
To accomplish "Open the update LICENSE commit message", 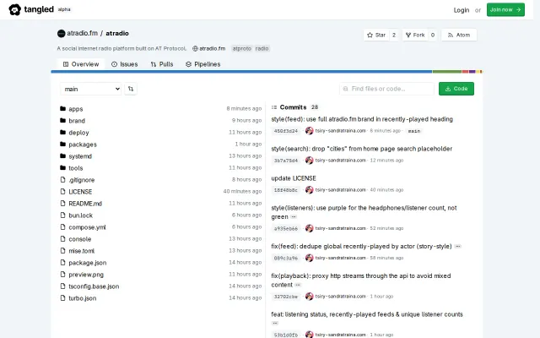I will pyautogui.click(x=294, y=178).
